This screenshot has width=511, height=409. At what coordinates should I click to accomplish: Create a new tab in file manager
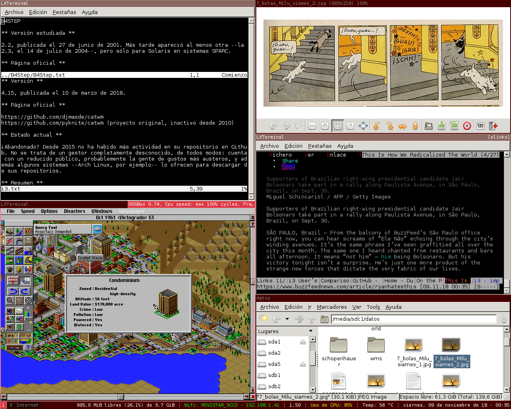coord(264,319)
